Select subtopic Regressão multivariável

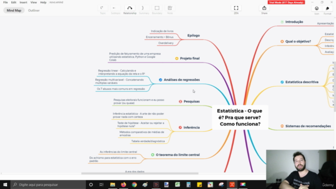120,81
